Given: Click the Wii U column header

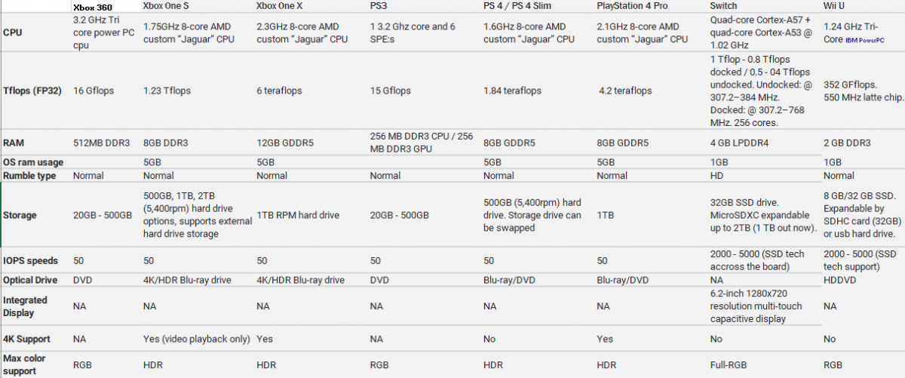Looking at the screenshot, I should (x=834, y=6).
